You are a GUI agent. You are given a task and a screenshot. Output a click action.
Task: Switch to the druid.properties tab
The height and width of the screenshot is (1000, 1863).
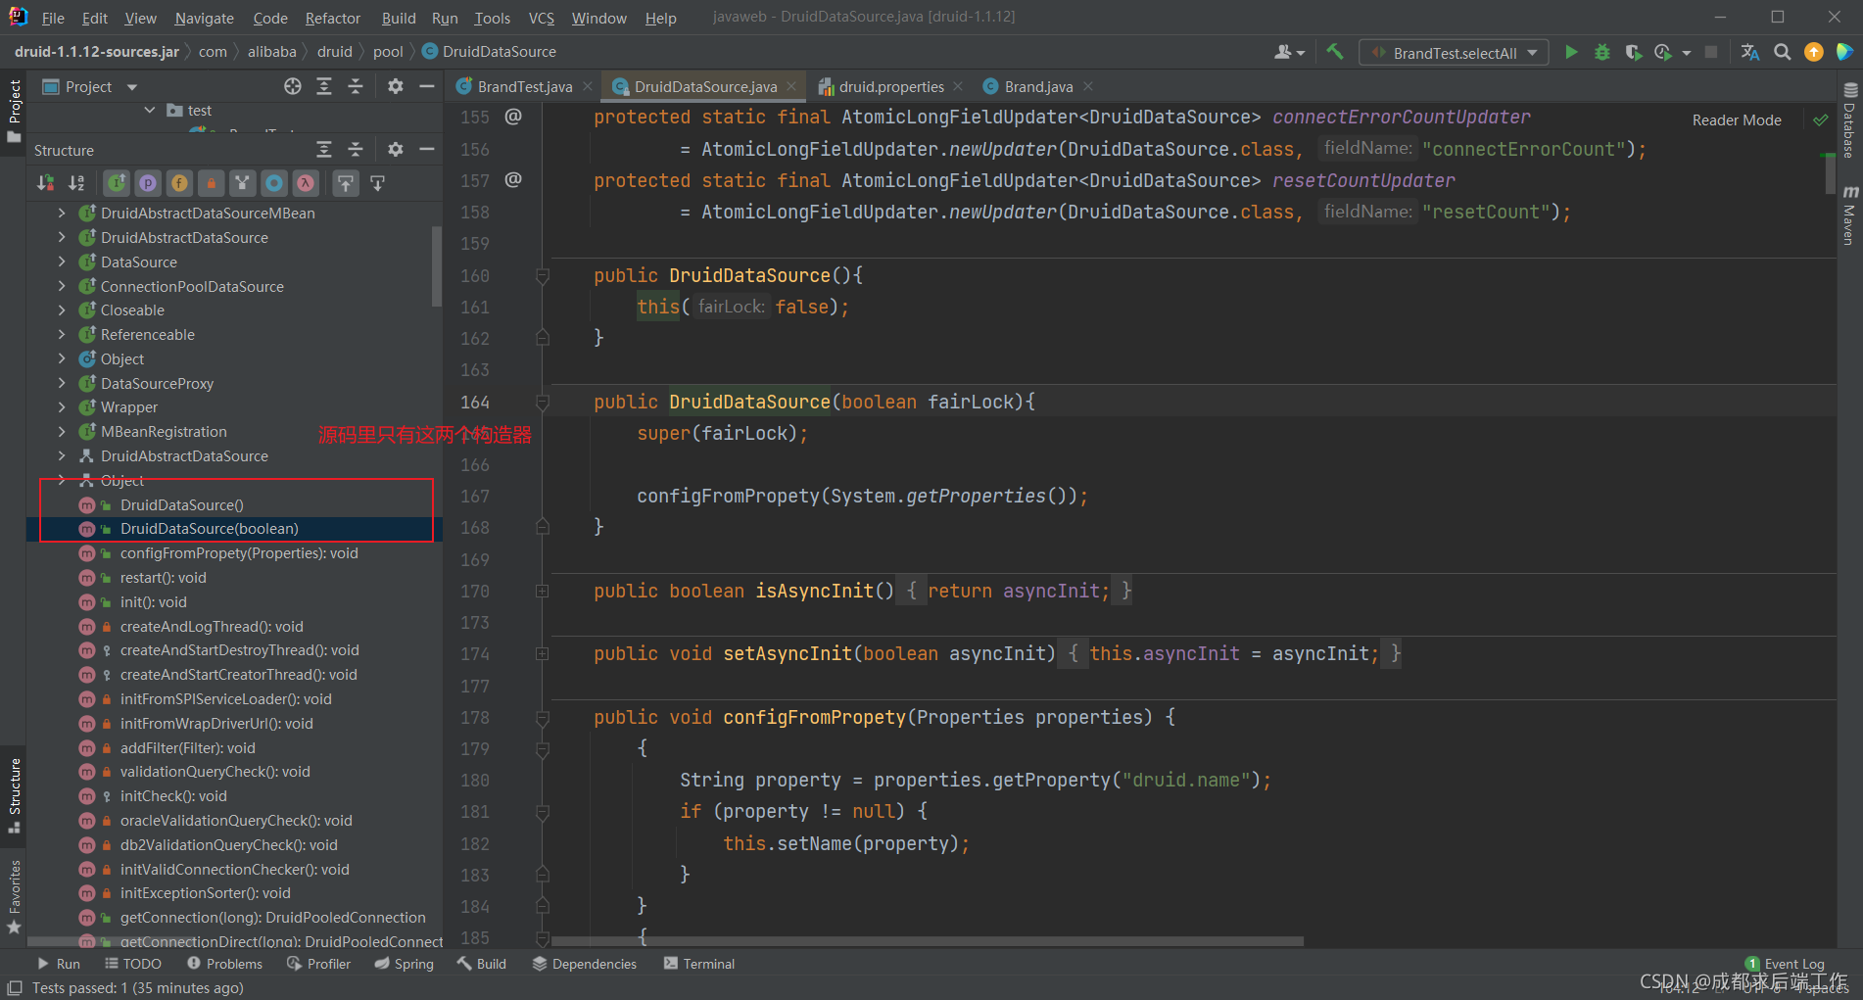(890, 86)
